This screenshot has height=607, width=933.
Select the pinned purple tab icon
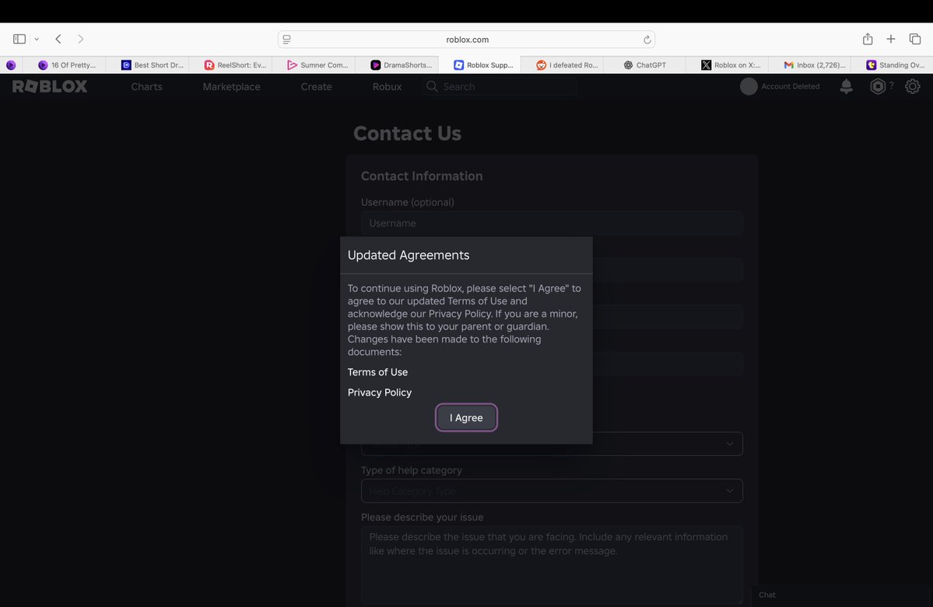(11, 65)
